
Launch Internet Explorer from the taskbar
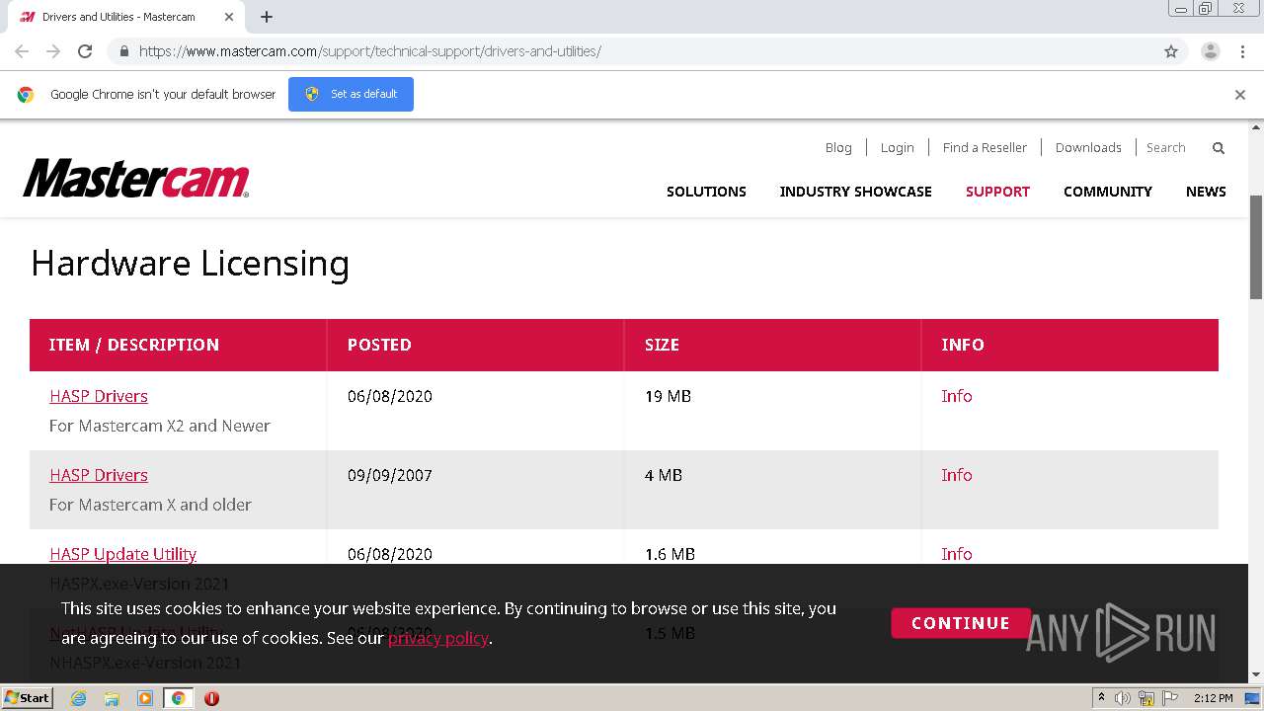point(79,698)
